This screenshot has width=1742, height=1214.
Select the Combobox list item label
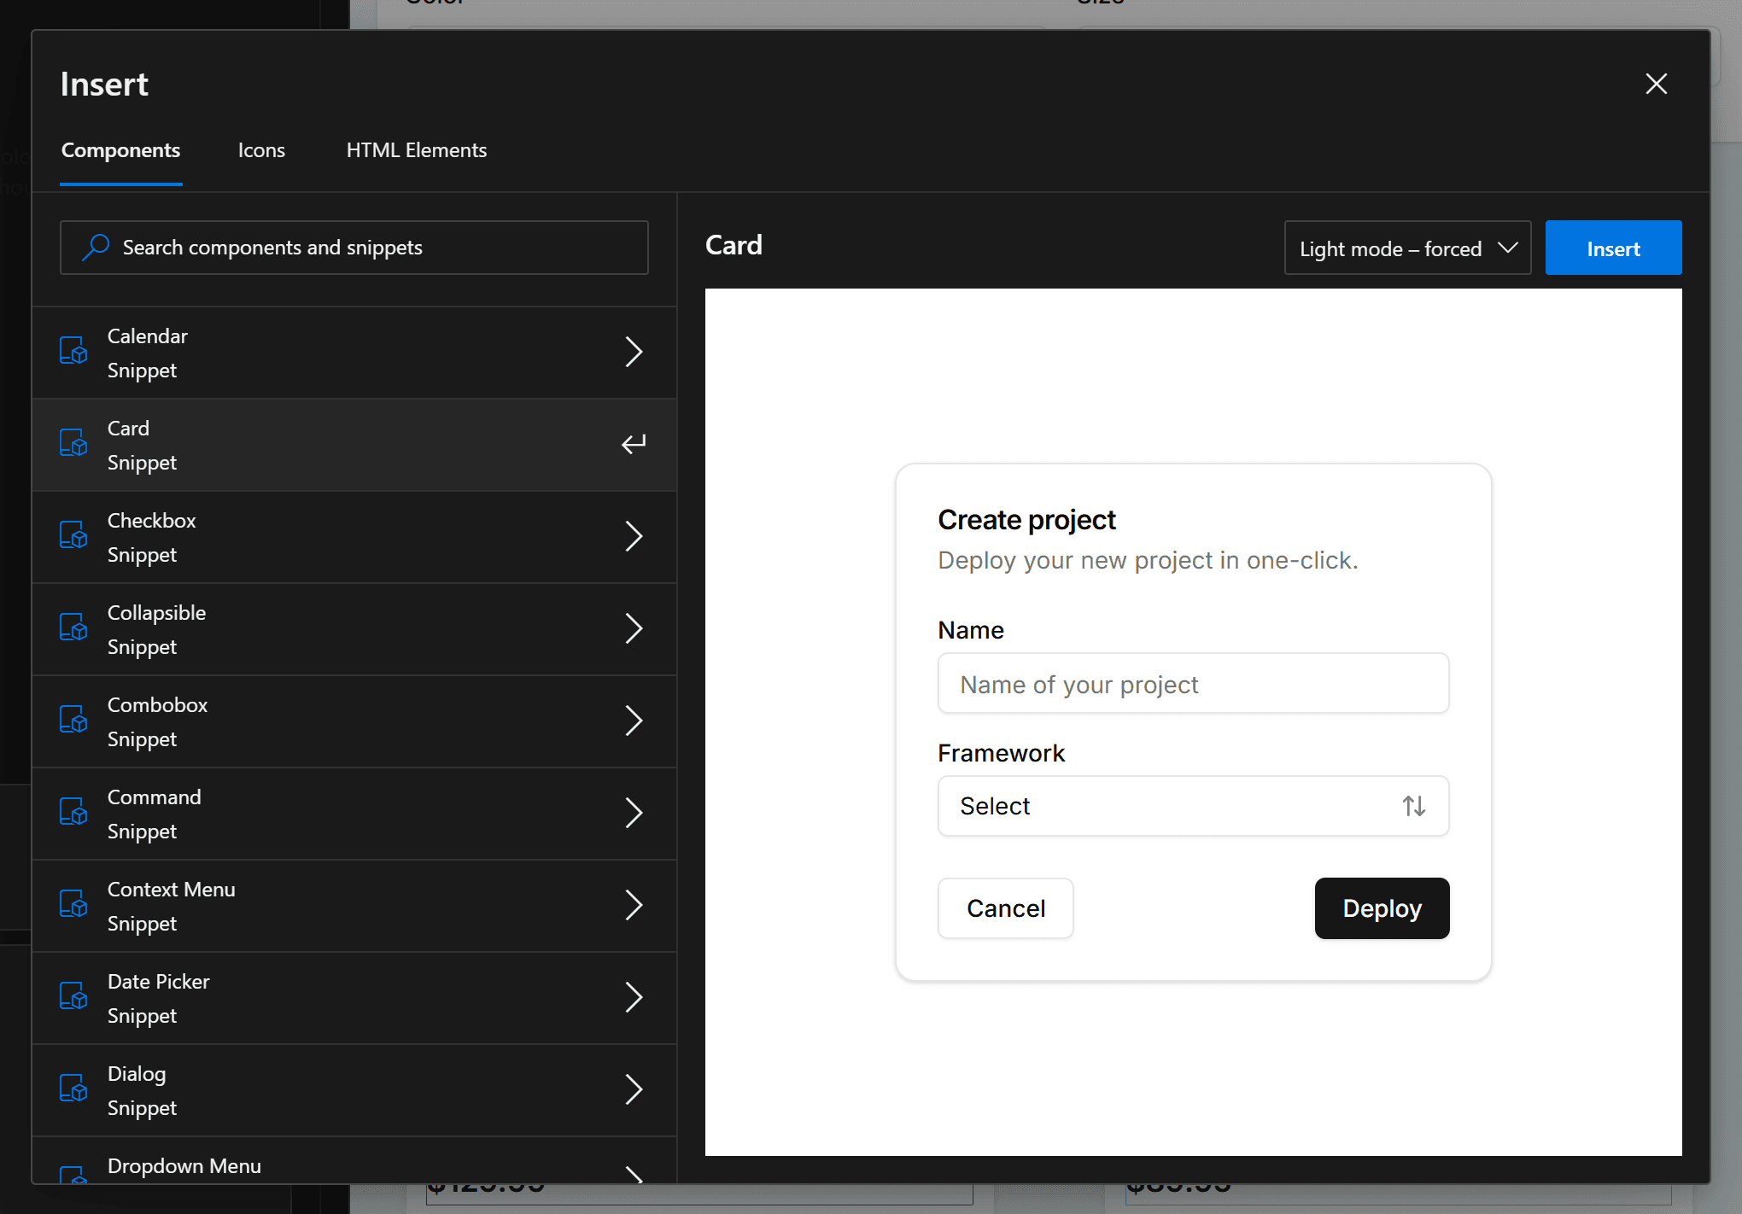(x=158, y=705)
